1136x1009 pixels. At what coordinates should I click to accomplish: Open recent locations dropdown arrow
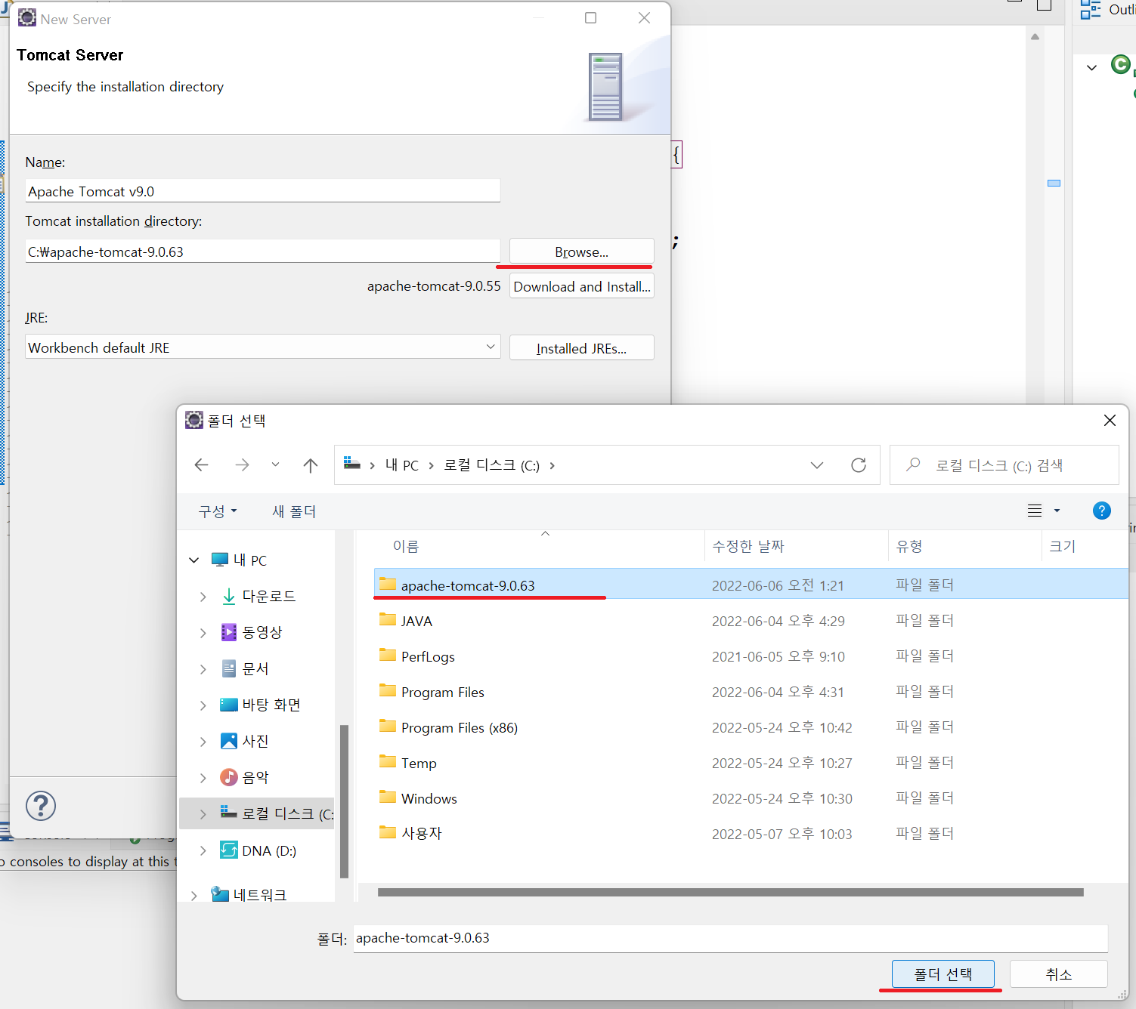click(x=275, y=464)
